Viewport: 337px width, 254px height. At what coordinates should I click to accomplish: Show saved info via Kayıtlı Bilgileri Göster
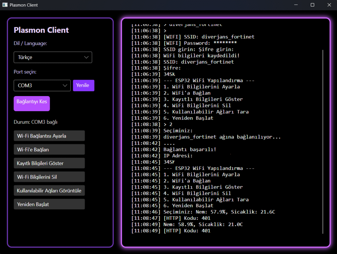tap(49, 163)
